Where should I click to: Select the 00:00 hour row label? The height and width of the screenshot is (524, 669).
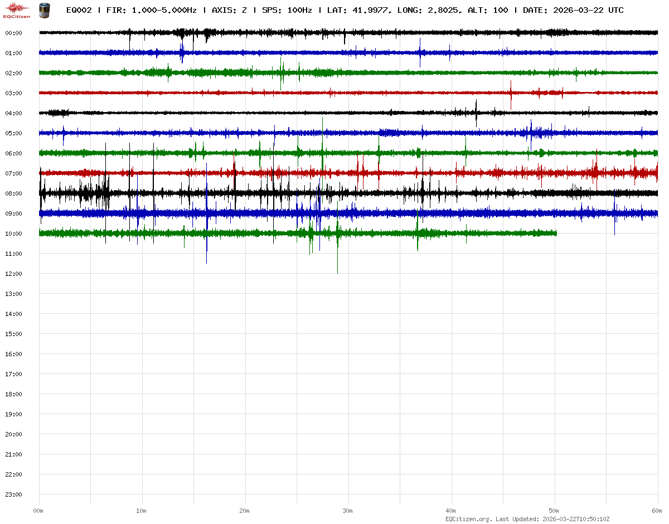(13, 33)
